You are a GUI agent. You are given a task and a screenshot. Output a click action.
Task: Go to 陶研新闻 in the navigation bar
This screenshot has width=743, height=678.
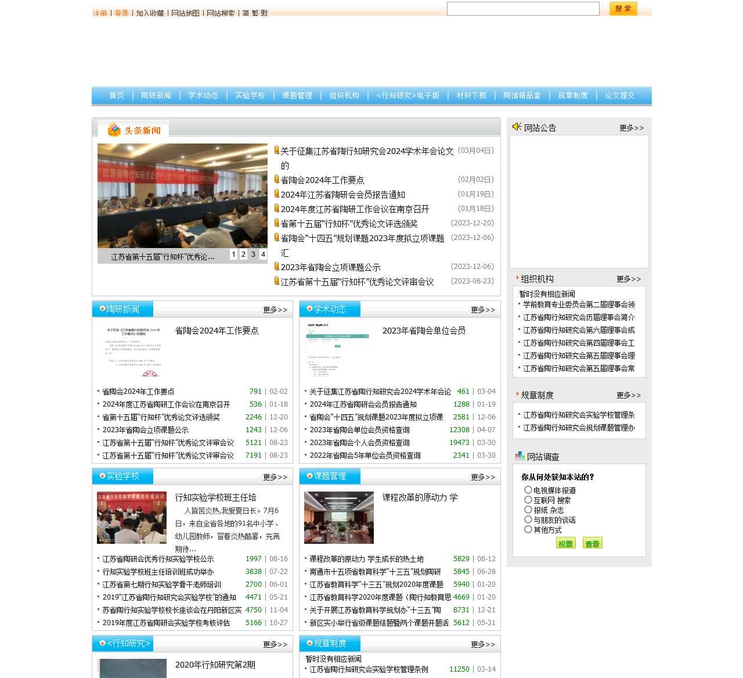156,95
